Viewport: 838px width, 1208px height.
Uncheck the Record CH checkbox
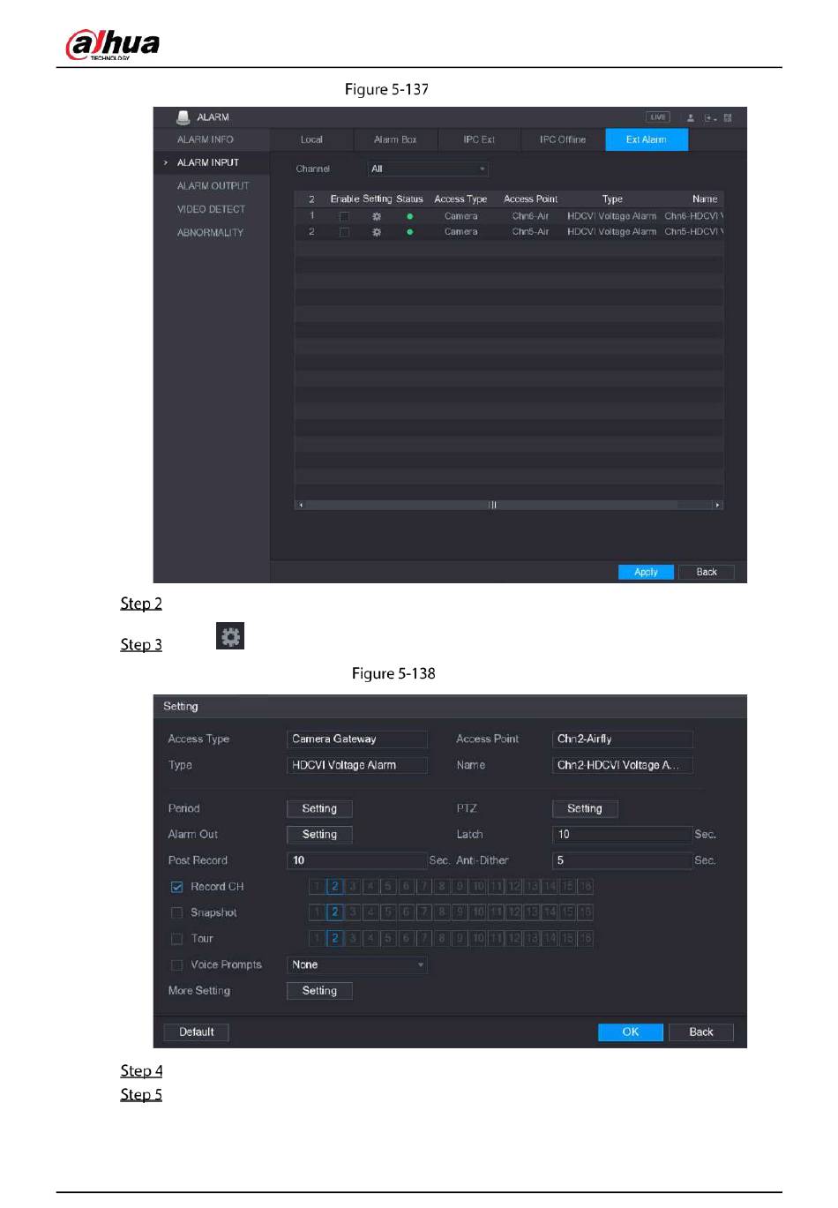[x=176, y=887]
